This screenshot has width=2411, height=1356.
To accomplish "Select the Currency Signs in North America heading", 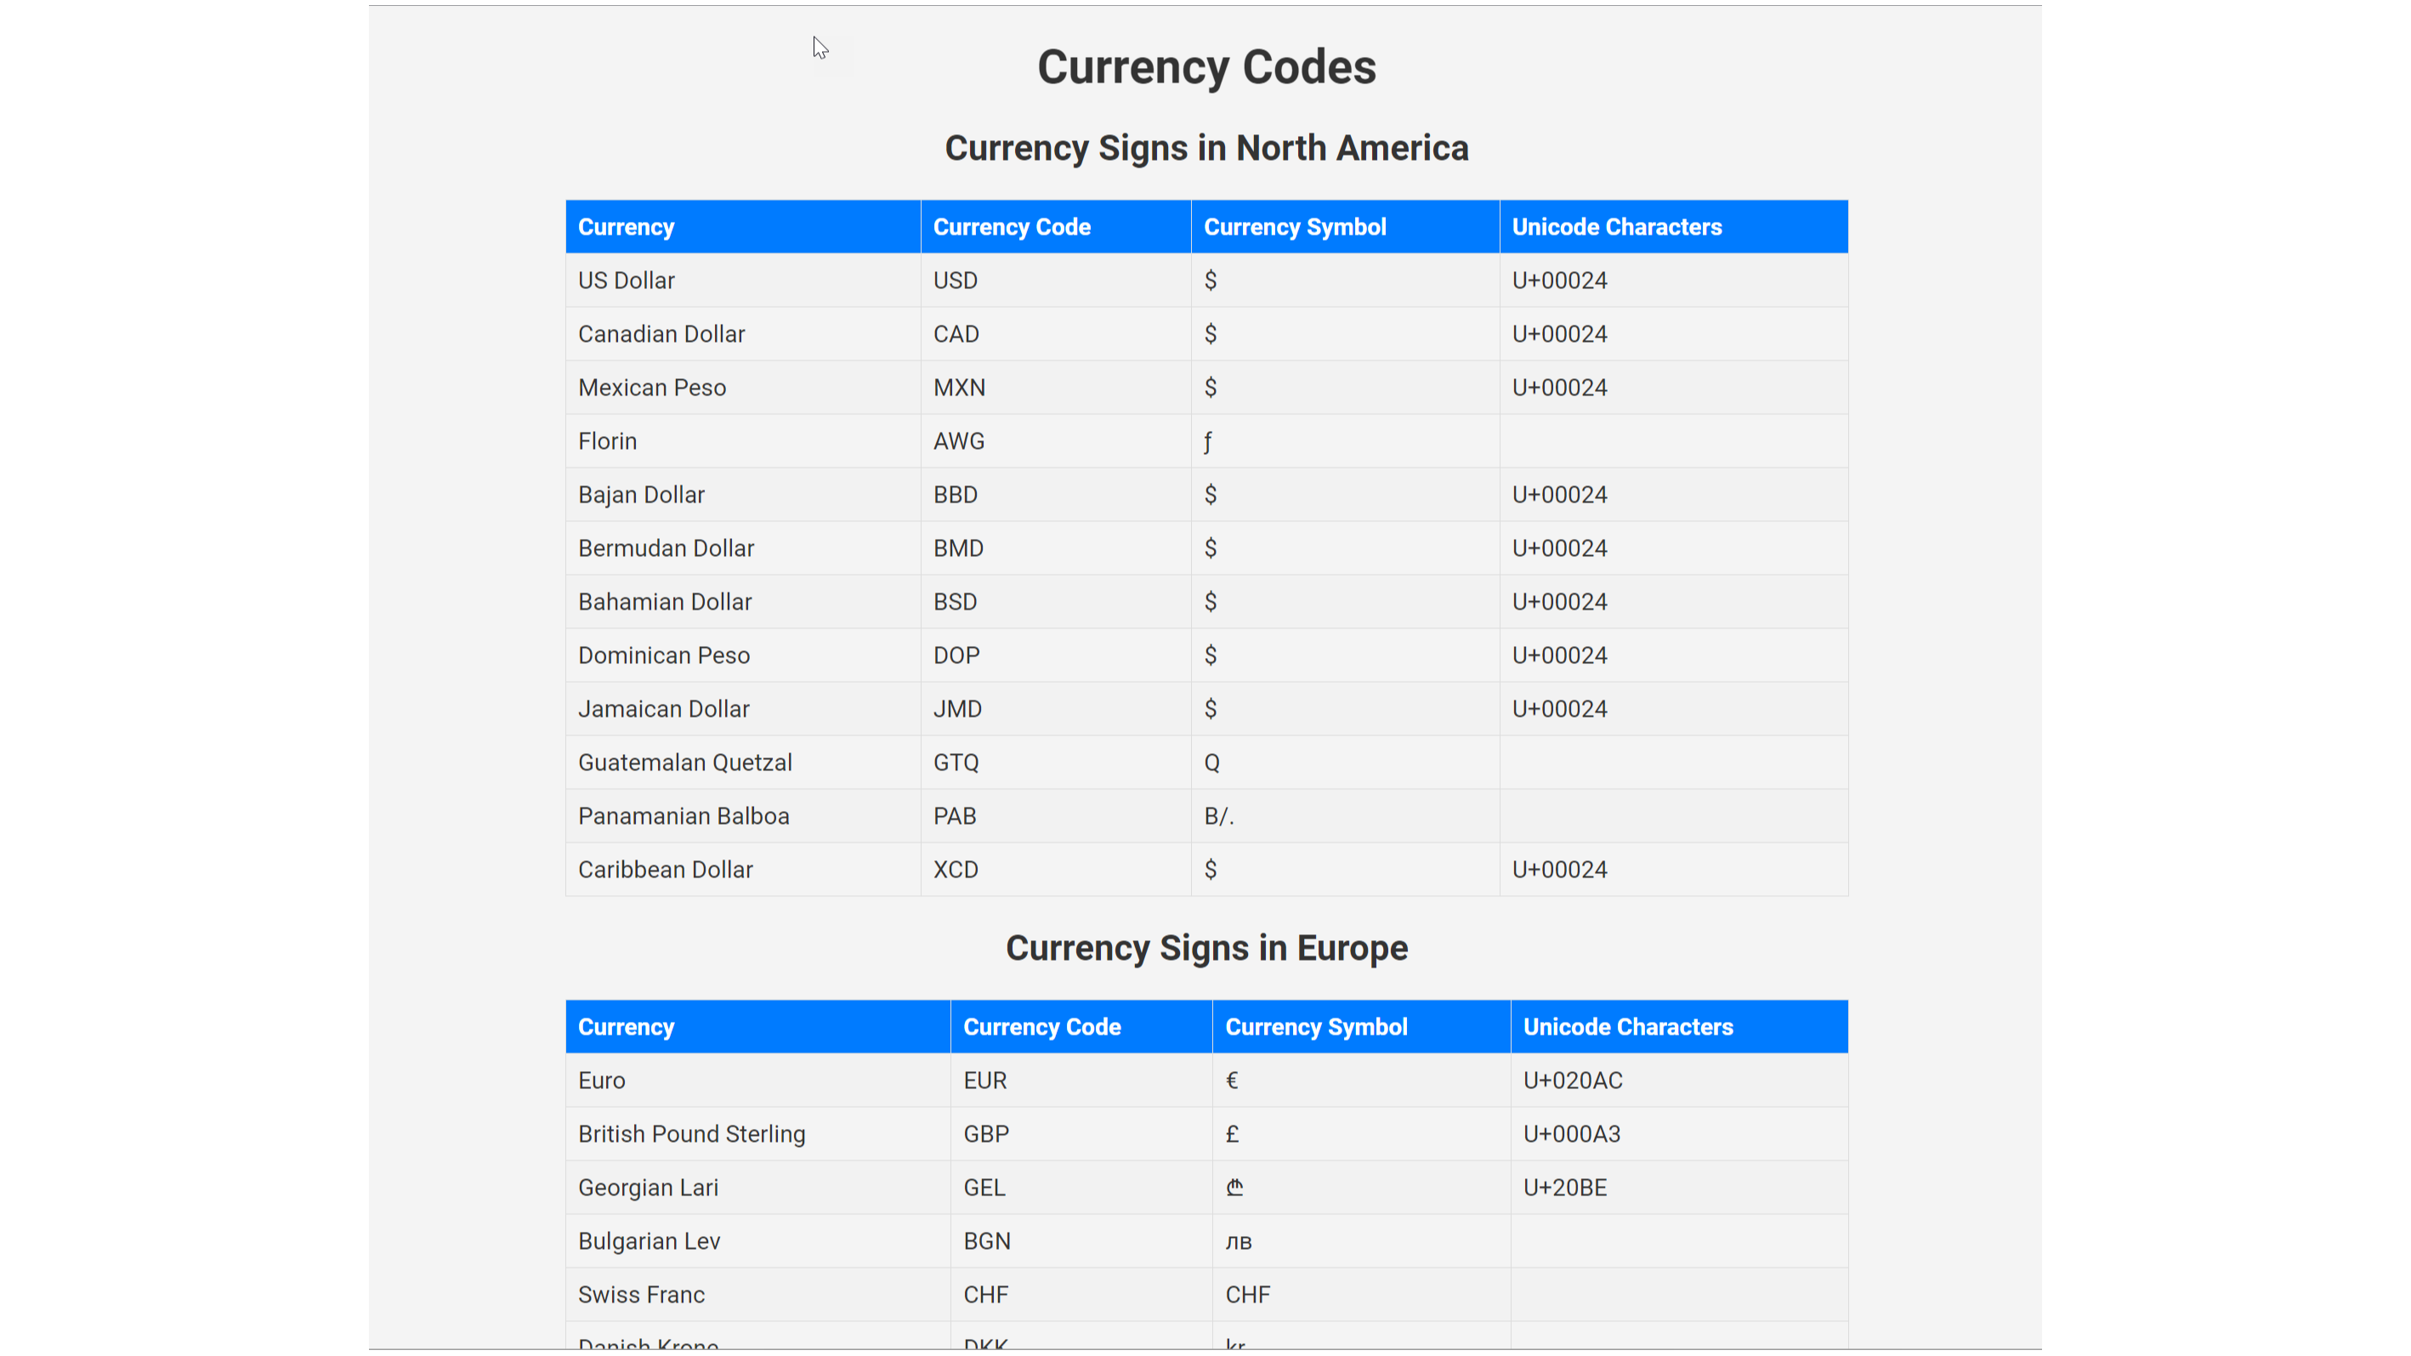I will pos(1205,148).
